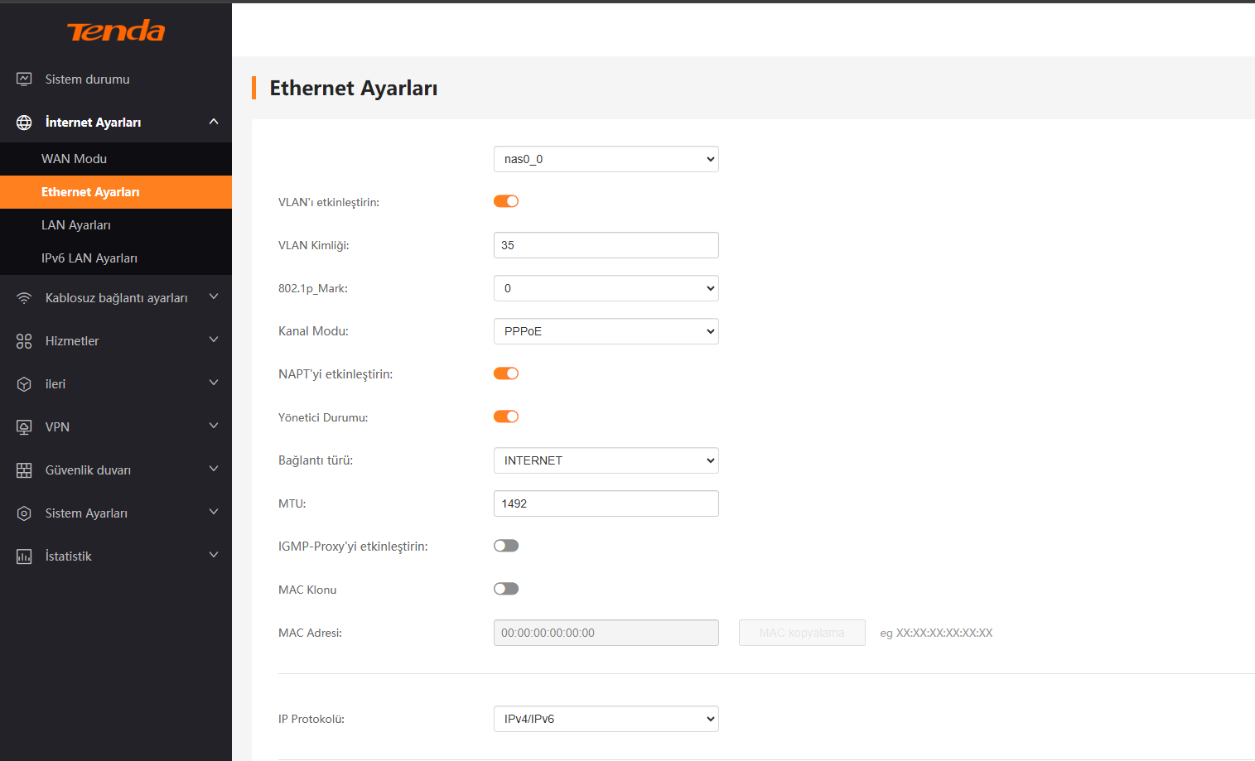Click the Kablosuz bağlantı Wi-Fi icon
Viewport: 1255px width, 761px height.
tap(24, 298)
